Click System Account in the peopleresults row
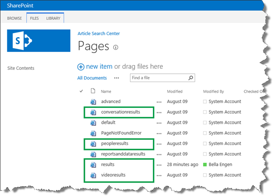273x196 pixels. (225, 144)
